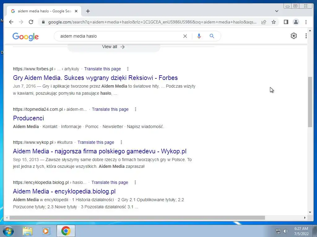Viewport: 317px width, 237px height.
Task: Open more options for wykop.pl result
Action: [x=121, y=142]
